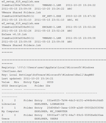Click the 2010-12-28 15:47:32 timestamp
Viewport: 106px width, 123px height.
tap(81, 16)
